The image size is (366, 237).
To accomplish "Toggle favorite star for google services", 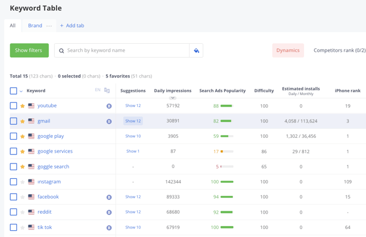I will pyautogui.click(x=22, y=152).
